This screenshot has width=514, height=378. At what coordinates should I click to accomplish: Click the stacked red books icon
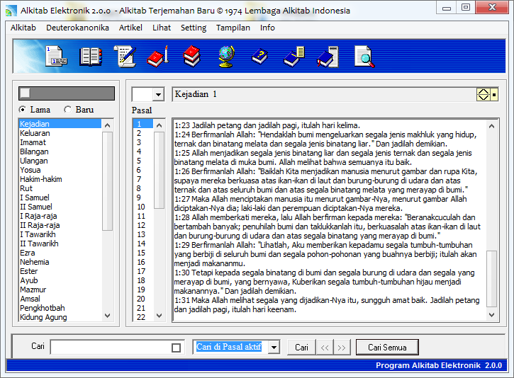191,57
